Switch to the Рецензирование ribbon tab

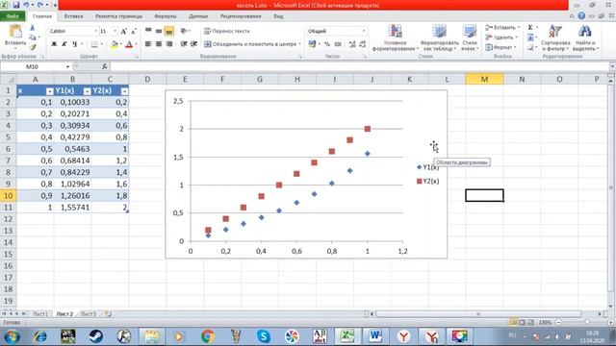[x=241, y=16]
